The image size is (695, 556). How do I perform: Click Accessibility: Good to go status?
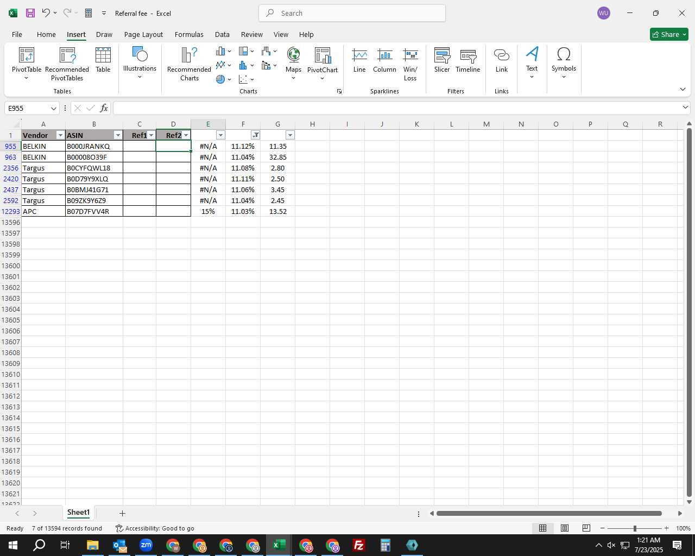(155, 528)
